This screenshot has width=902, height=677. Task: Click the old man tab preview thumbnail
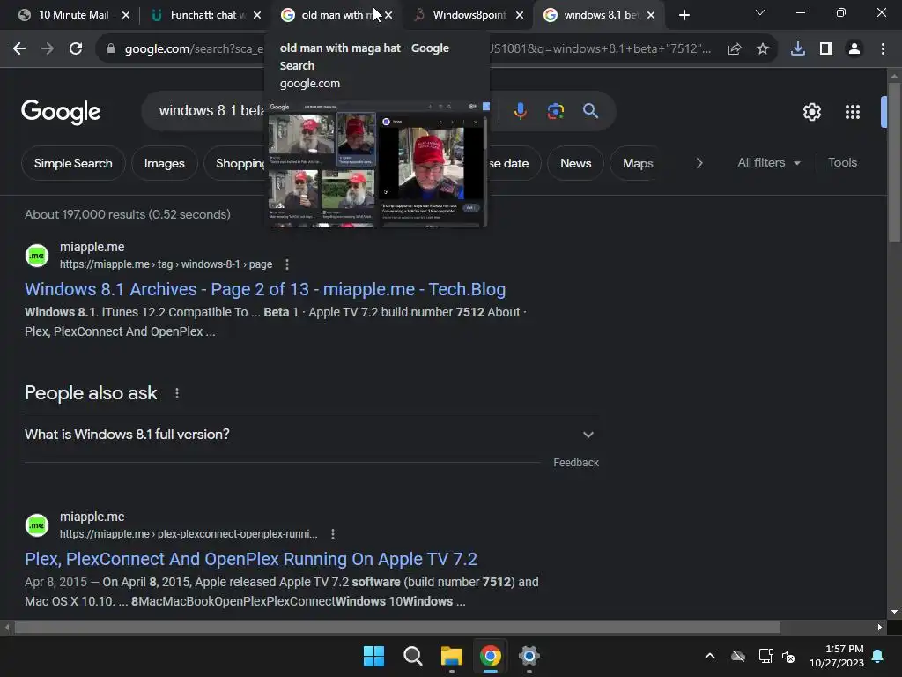tap(377, 164)
